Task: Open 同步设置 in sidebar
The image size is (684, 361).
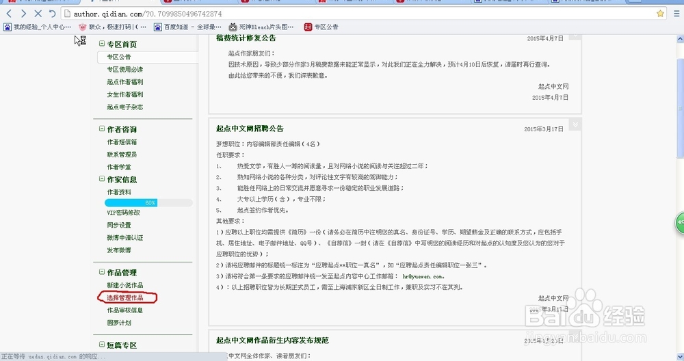Action: click(x=119, y=226)
